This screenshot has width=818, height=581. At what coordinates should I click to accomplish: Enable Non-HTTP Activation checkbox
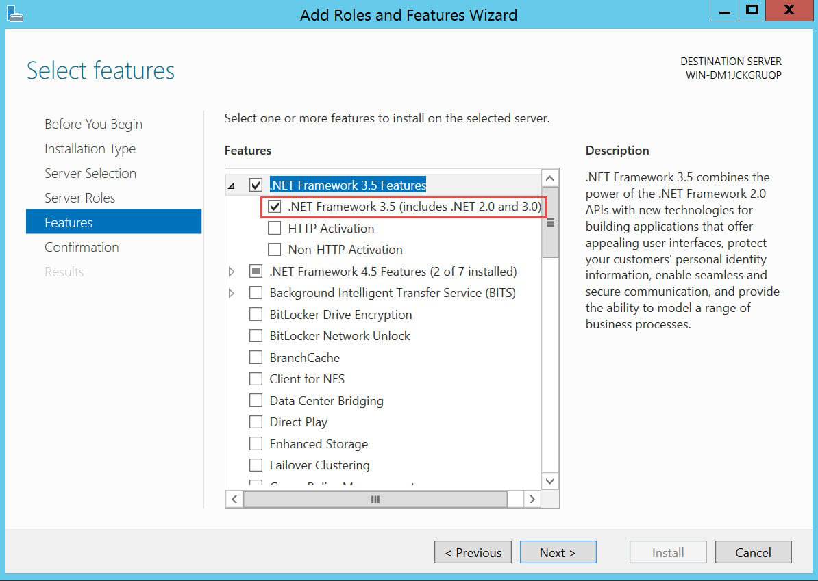click(x=275, y=250)
